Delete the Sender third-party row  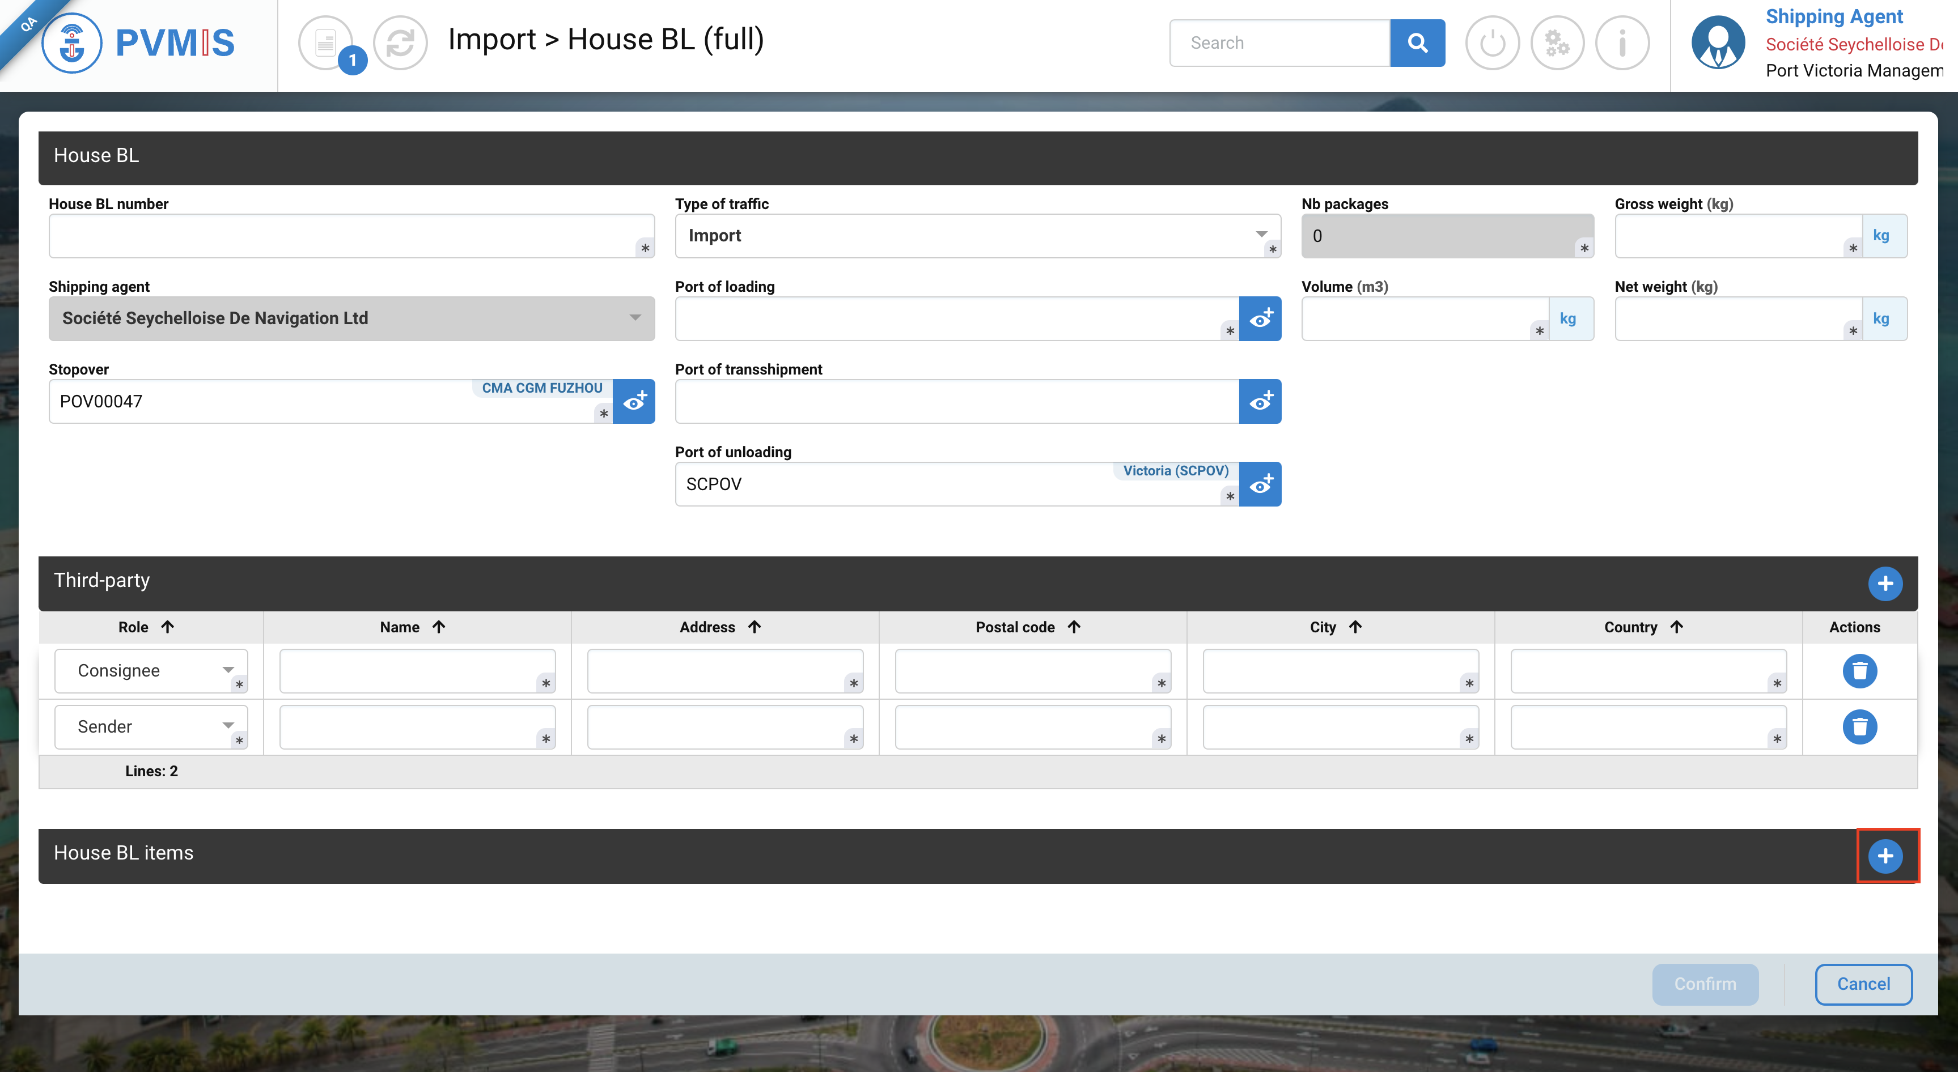1859,727
